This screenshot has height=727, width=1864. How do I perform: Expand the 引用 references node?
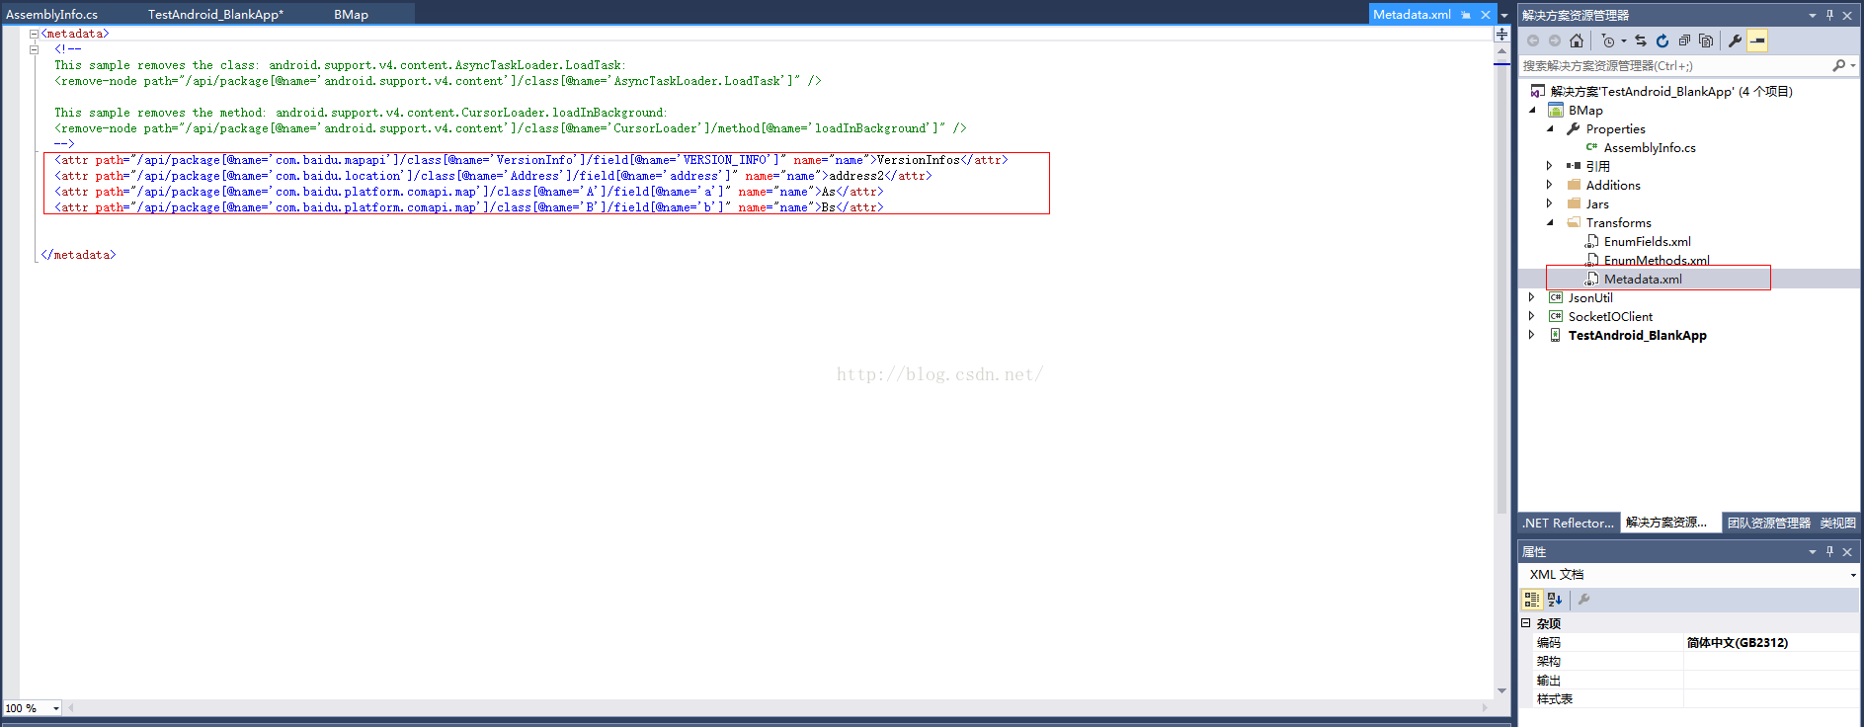click(x=1550, y=166)
